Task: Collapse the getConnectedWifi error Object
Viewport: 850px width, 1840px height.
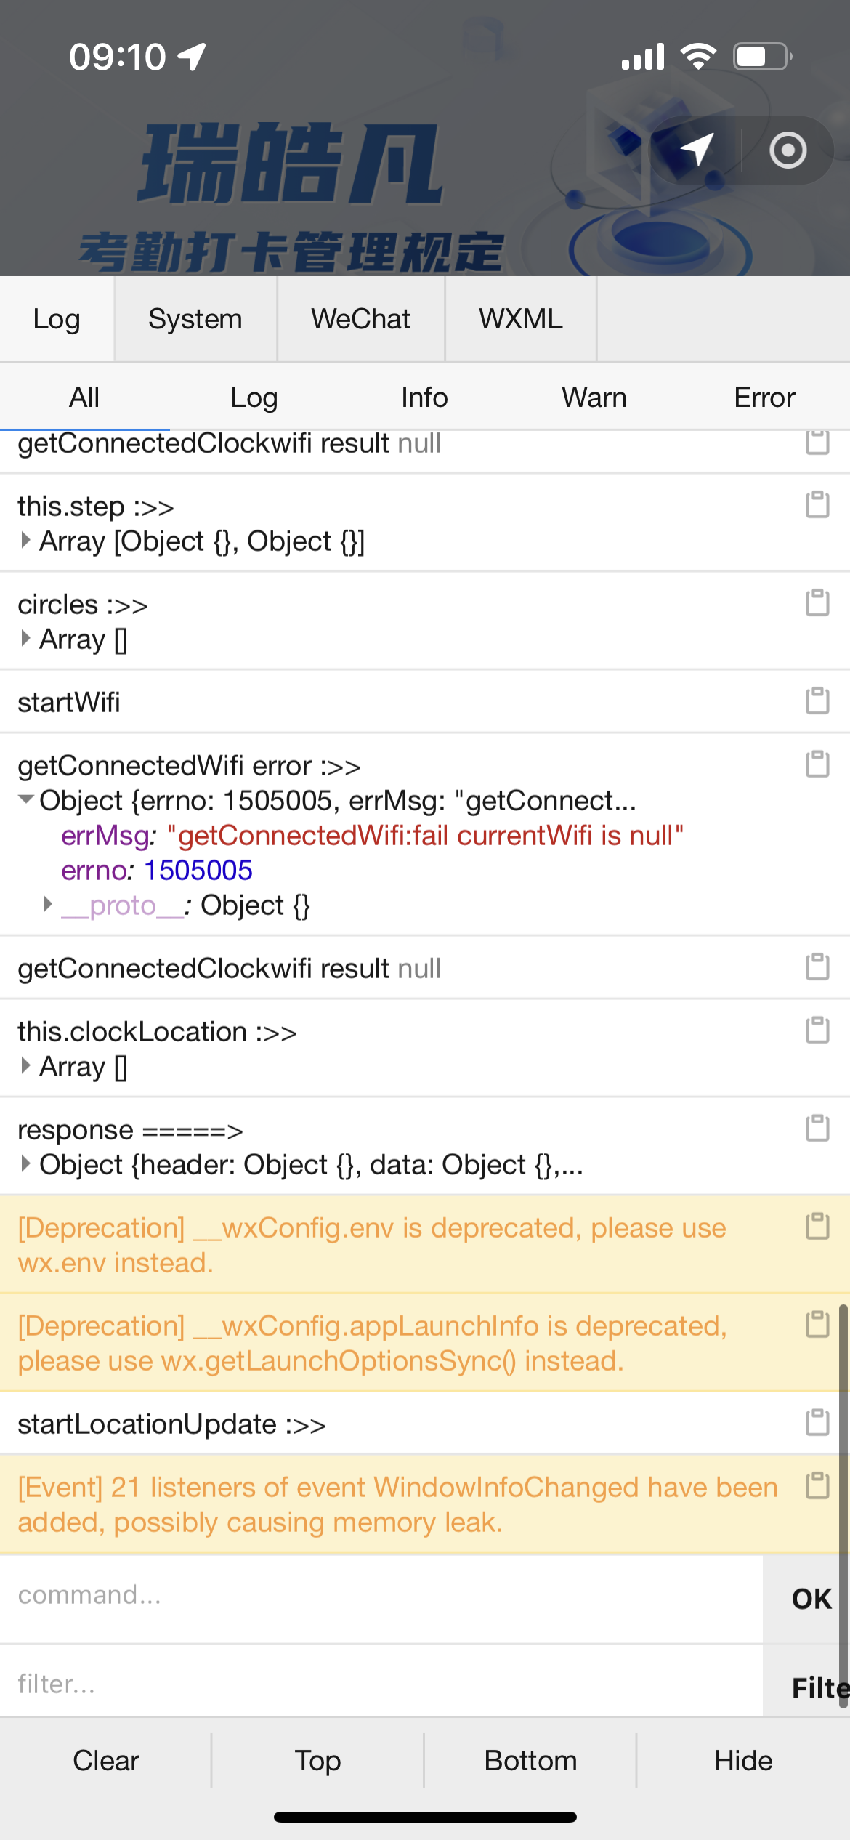Action: pos(26,800)
